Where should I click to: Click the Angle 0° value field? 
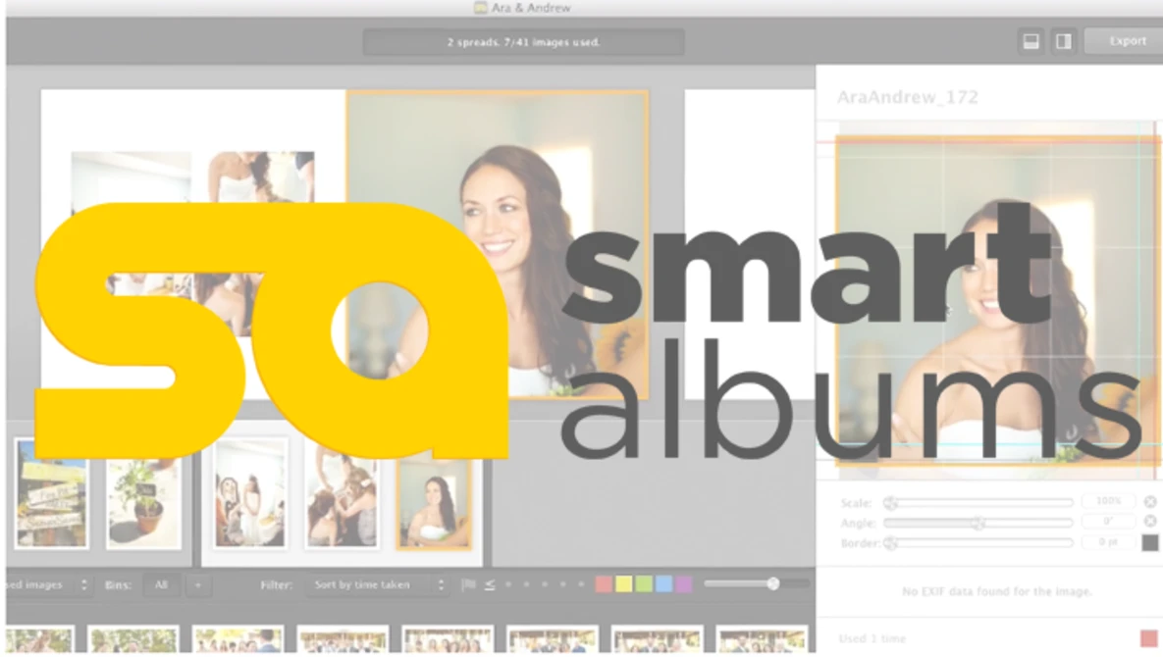tap(1108, 522)
